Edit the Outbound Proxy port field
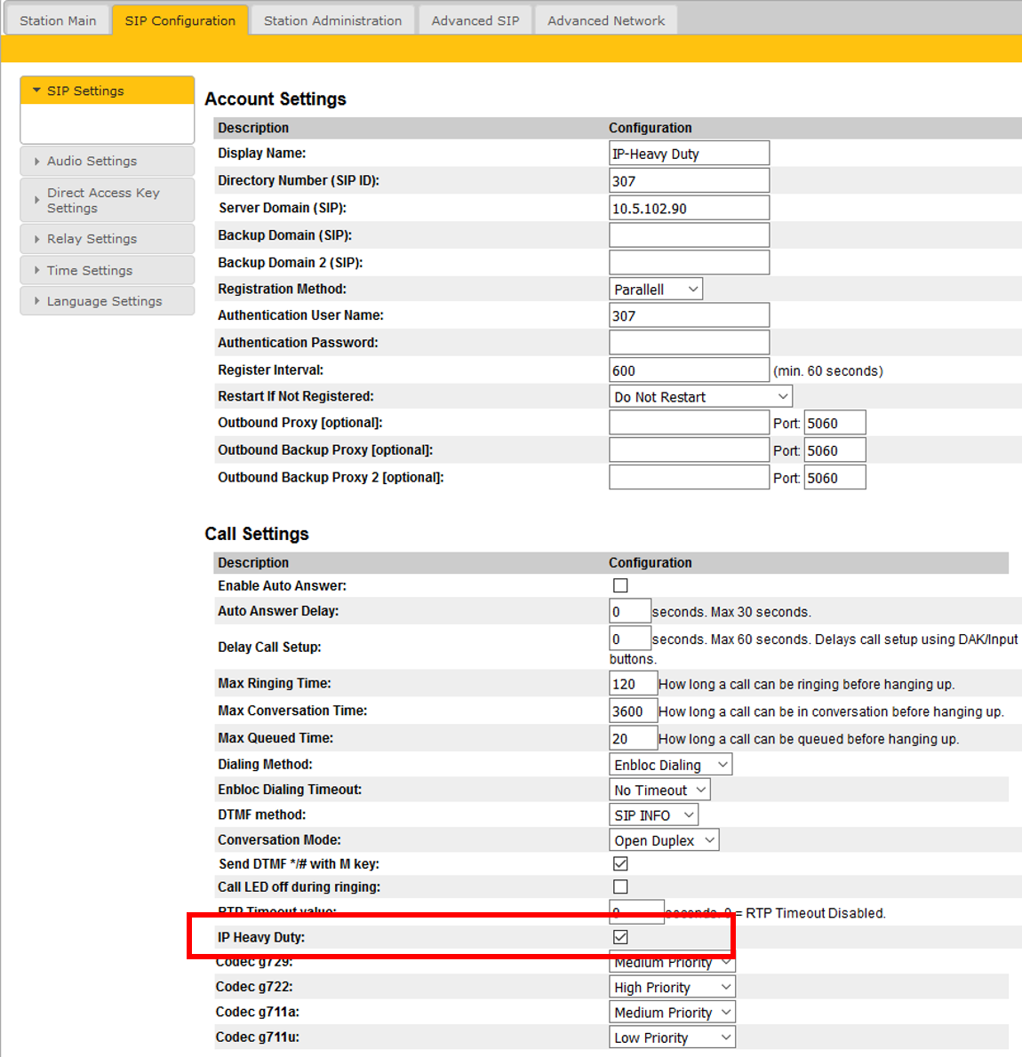 pos(834,423)
